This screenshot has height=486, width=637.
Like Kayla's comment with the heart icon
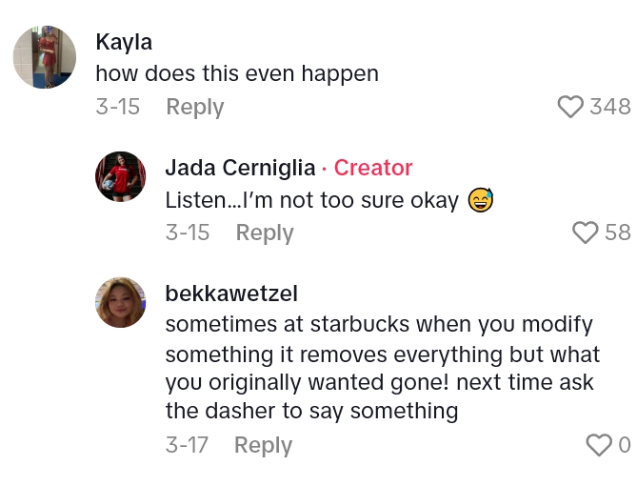click(x=569, y=107)
